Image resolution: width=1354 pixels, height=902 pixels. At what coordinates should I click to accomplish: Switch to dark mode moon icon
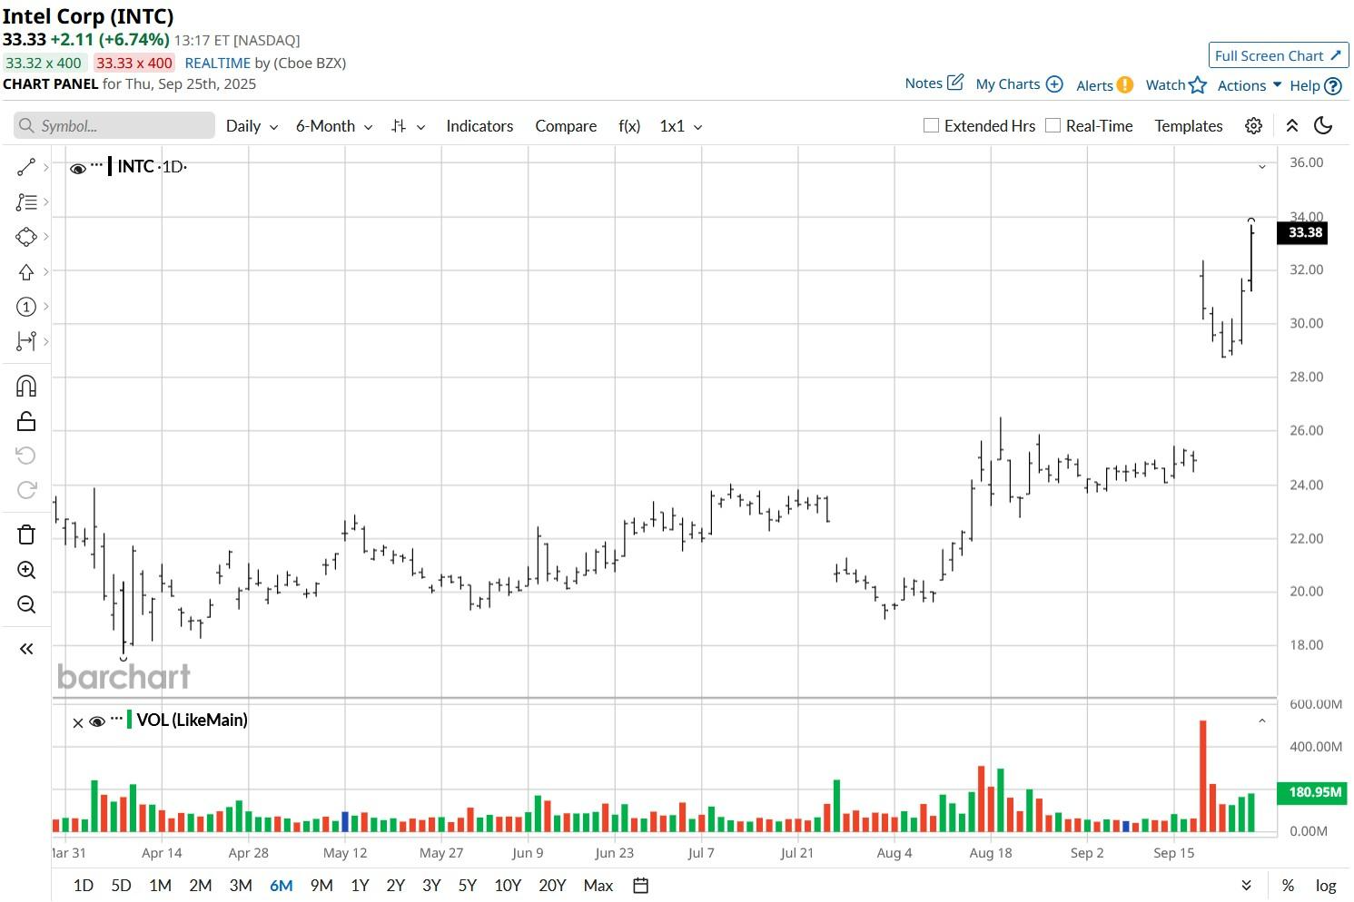point(1323,126)
